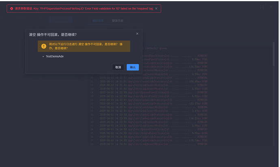Click the log panel vertical scrollbar

pyautogui.click(x=274, y=54)
